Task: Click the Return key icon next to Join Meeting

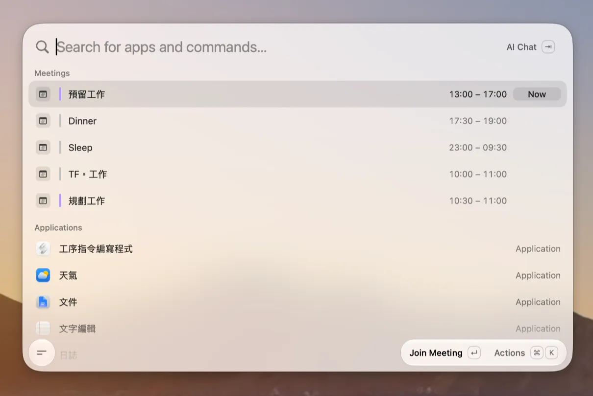Action: [474, 353]
